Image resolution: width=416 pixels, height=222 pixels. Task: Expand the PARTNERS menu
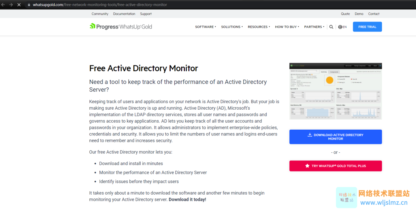click(x=314, y=27)
